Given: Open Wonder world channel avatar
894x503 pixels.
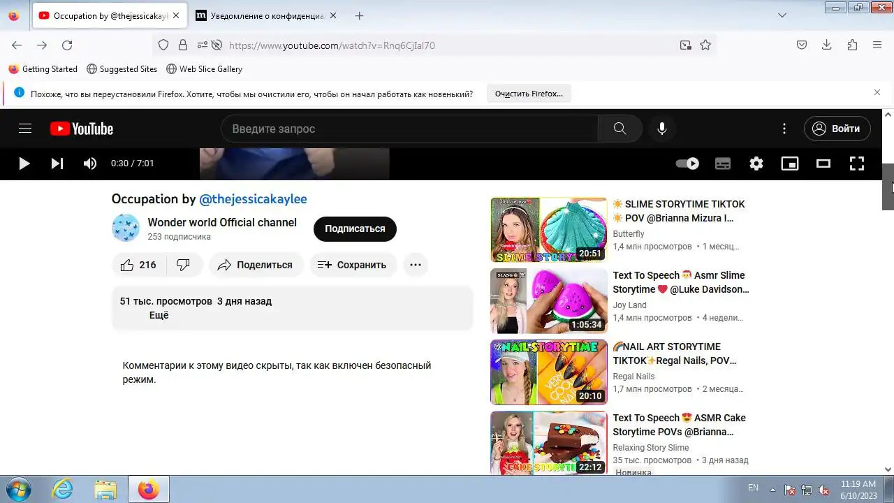Looking at the screenshot, I should coord(126,228).
